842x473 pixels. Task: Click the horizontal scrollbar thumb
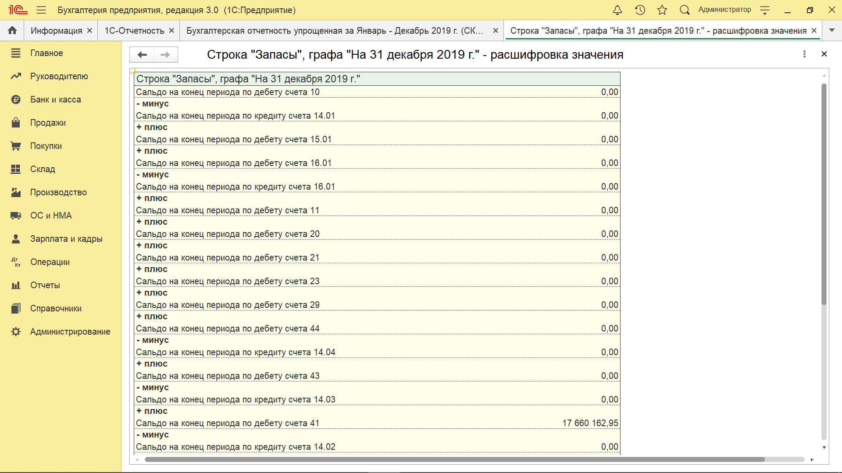(x=454, y=459)
